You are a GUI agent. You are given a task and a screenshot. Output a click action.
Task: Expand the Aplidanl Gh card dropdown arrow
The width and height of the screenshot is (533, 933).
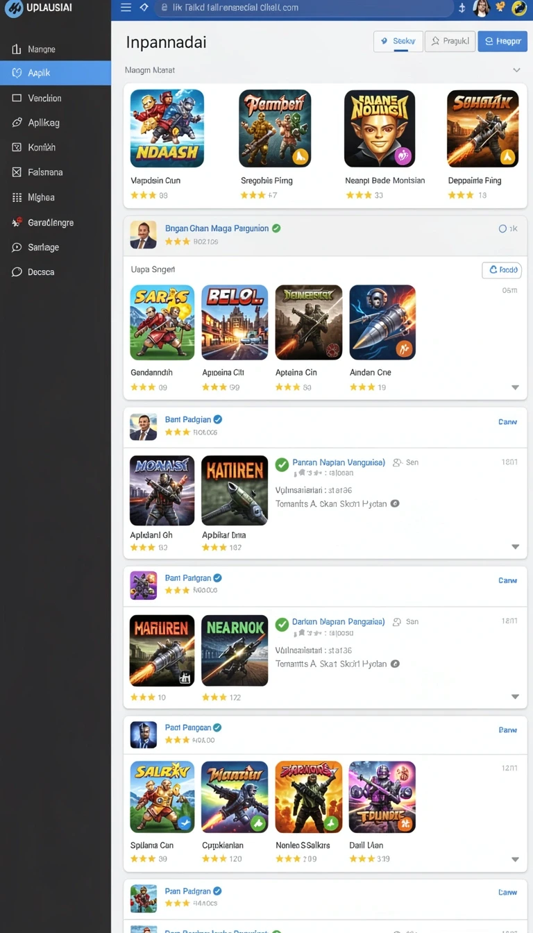(515, 547)
